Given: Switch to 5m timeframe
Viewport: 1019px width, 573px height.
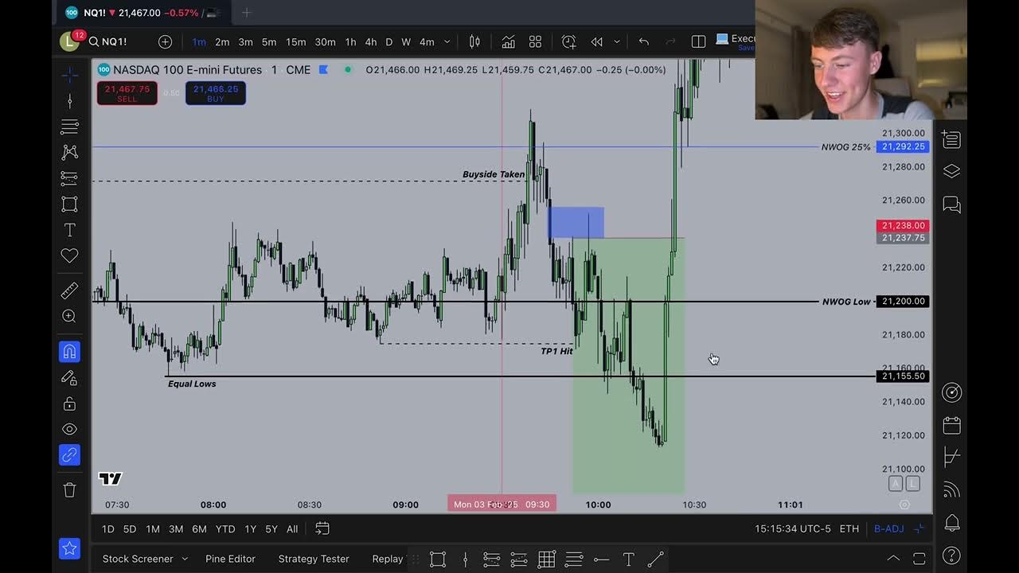Looking at the screenshot, I should (269, 41).
